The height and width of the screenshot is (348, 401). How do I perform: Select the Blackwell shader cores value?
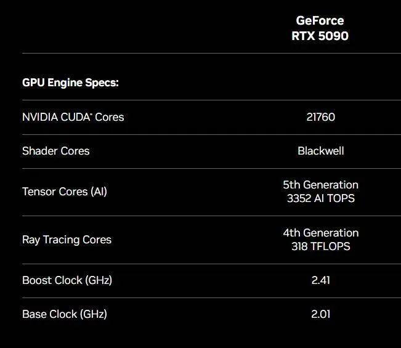tap(320, 151)
